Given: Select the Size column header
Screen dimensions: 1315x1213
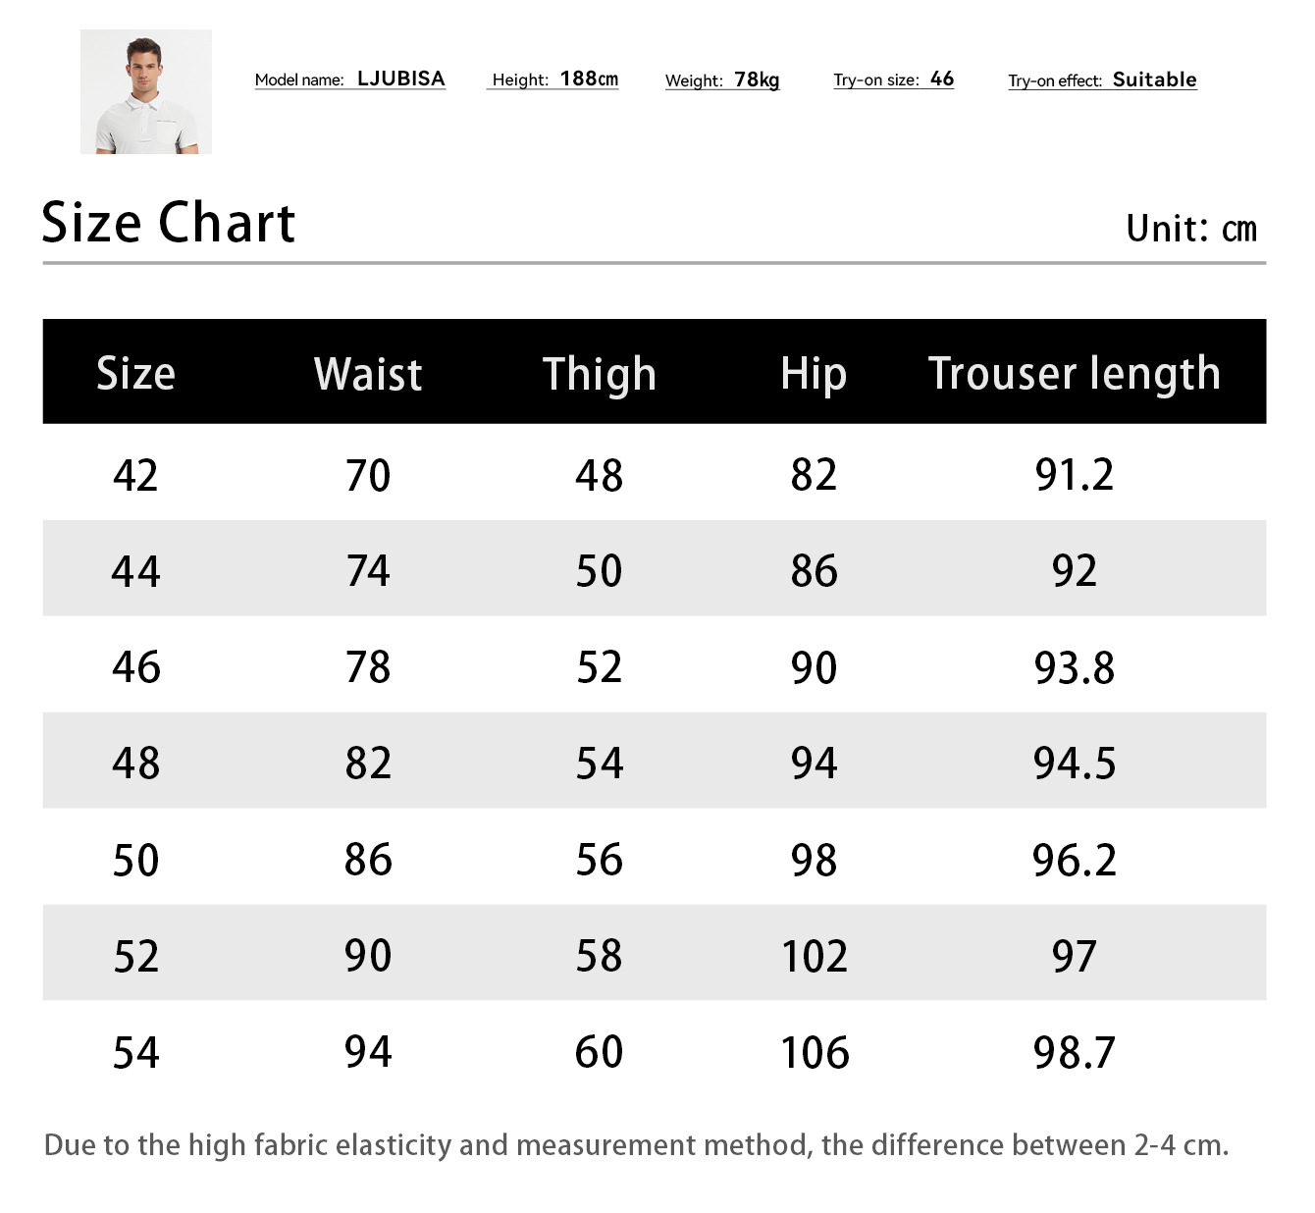Looking at the screenshot, I should pos(135,374).
